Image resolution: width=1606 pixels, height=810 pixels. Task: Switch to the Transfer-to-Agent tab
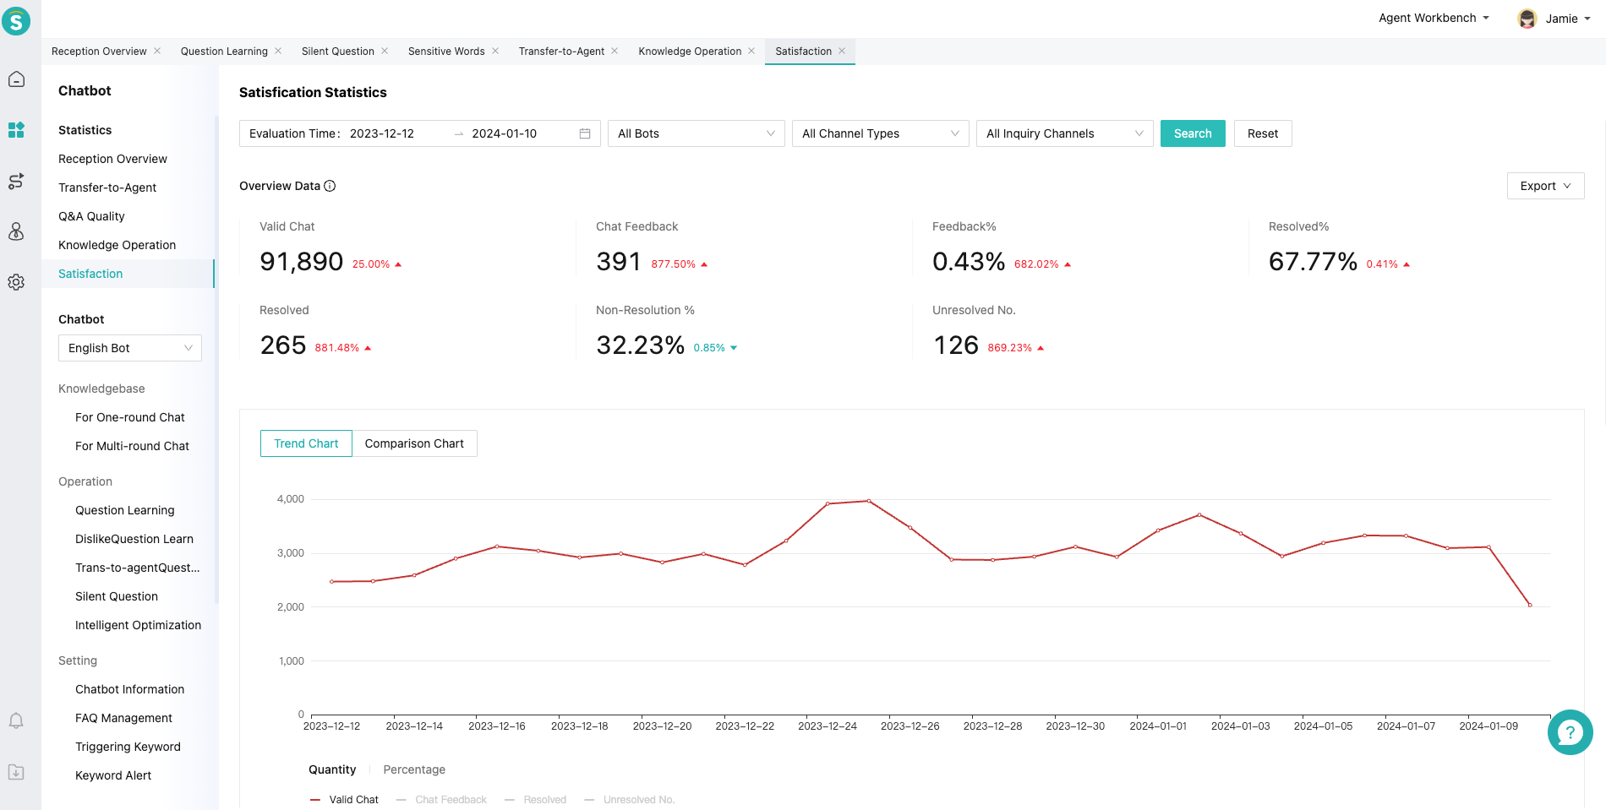point(561,52)
